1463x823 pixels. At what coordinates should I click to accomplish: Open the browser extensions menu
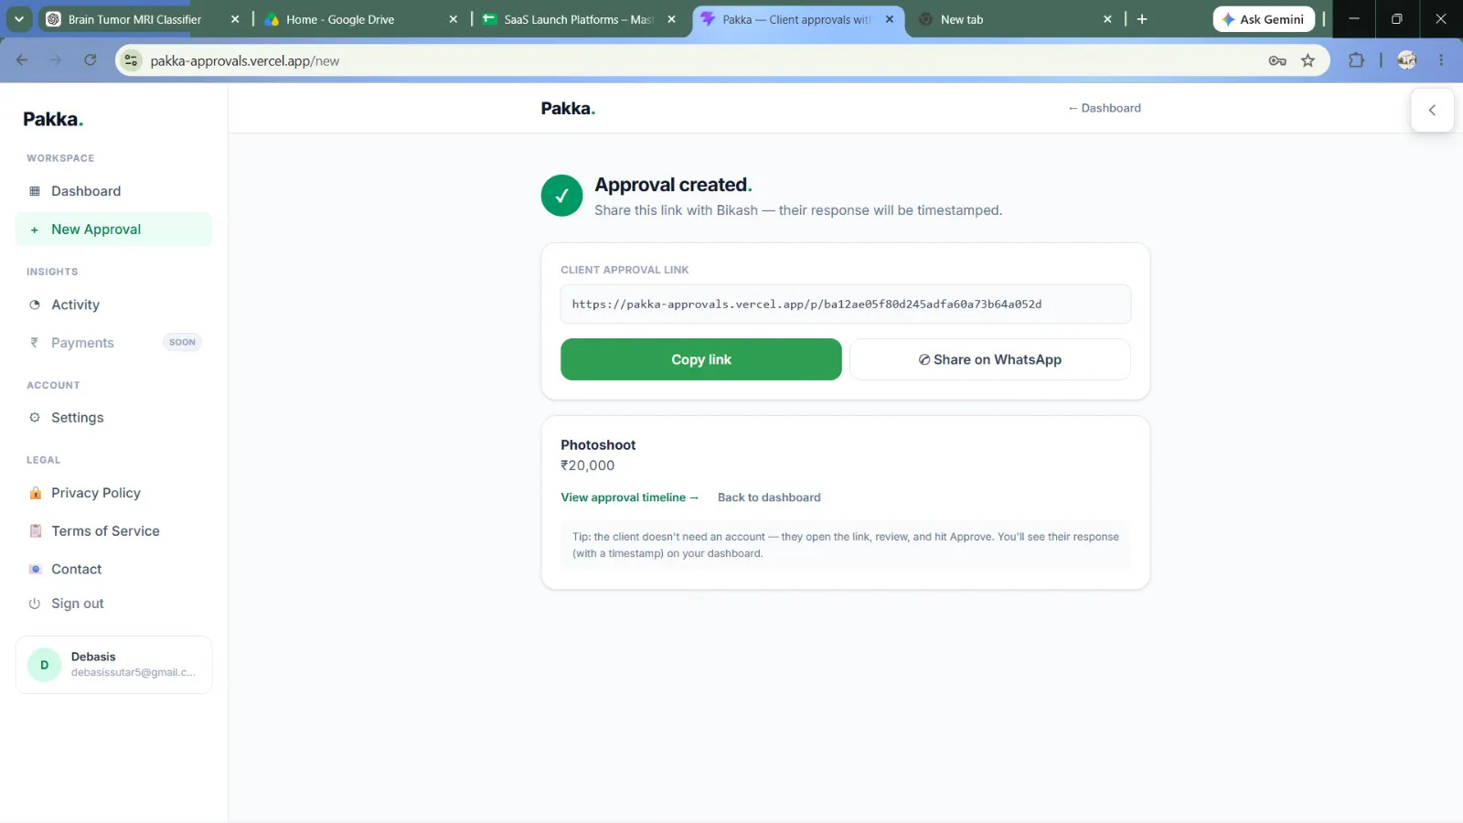[1356, 60]
